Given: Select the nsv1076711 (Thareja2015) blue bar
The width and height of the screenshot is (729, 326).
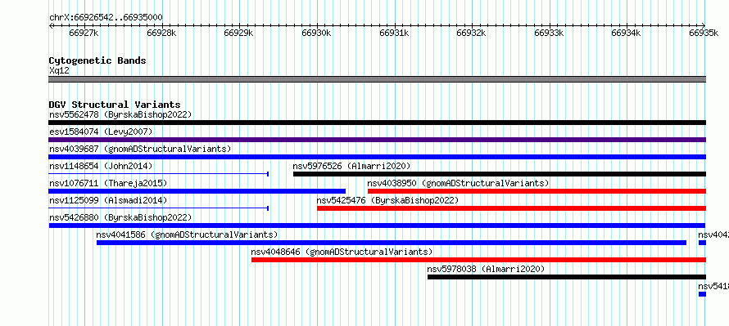Looking at the screenshot, I should 197,191.
